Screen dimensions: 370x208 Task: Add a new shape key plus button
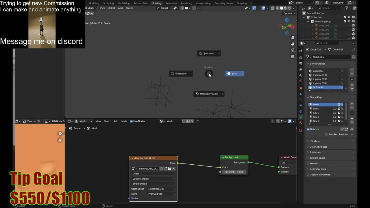pyautogui.click(x=352, y=103)
